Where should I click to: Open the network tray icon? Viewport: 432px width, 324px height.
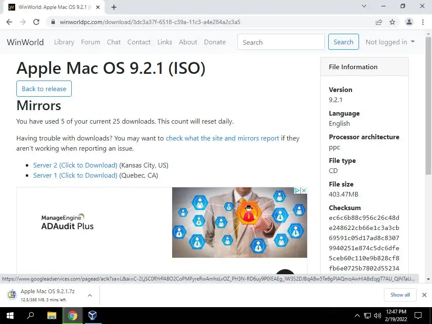[367, 316]
